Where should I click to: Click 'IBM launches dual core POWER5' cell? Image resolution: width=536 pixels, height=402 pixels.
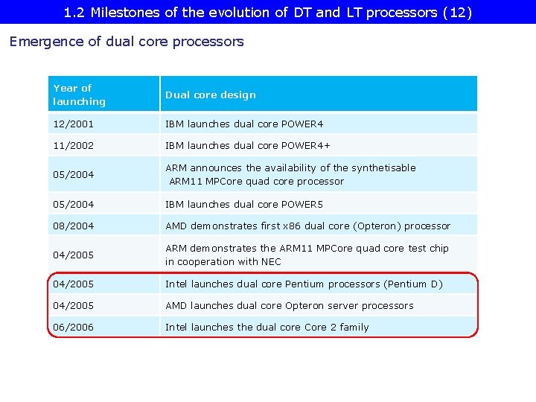pyautogui.click(x=319, y=204)
